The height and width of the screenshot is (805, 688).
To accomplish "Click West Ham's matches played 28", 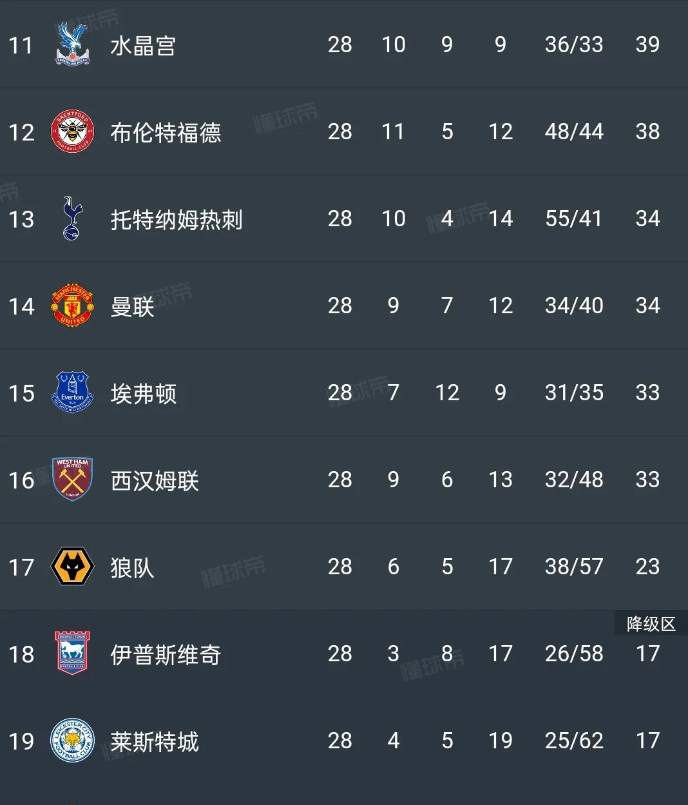I will coord(340,480).
